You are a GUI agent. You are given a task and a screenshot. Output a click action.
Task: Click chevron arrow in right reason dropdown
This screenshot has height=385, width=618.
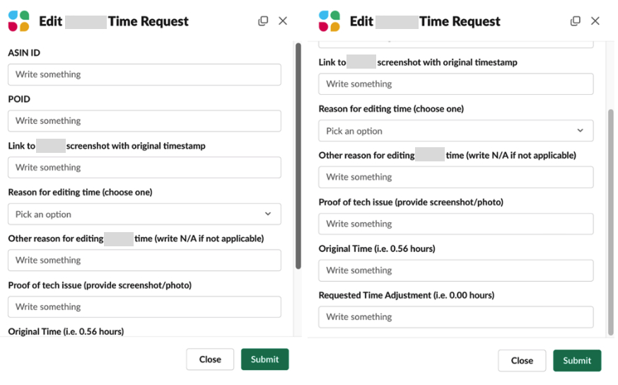(580, 130)
